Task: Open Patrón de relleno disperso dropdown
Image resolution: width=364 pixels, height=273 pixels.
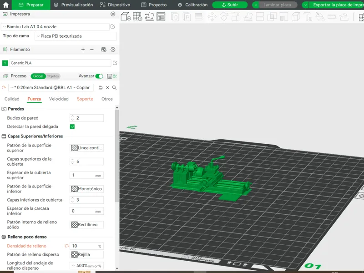Action: pyautogui.click(x=86, y=254)
